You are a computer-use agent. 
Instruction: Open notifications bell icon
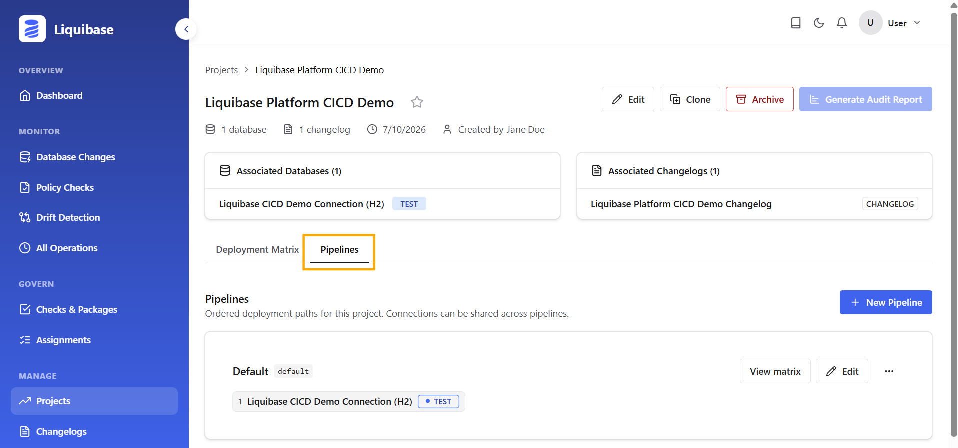842,23
